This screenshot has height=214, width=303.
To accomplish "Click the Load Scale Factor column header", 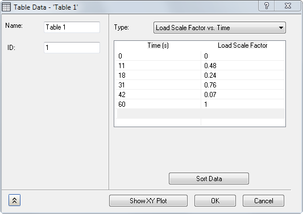I will point(243,45).
